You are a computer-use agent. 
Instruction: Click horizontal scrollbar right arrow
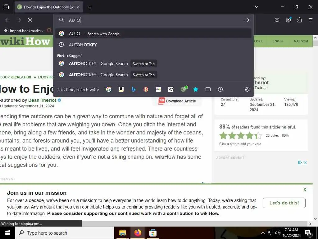click(310, 224)
